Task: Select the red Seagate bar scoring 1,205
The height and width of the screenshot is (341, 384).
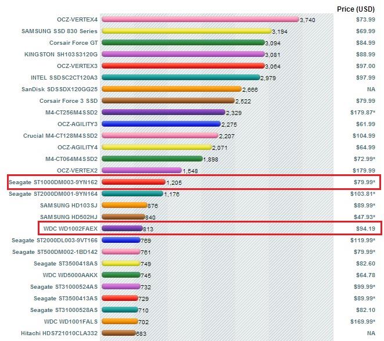Action: [133, 182]
